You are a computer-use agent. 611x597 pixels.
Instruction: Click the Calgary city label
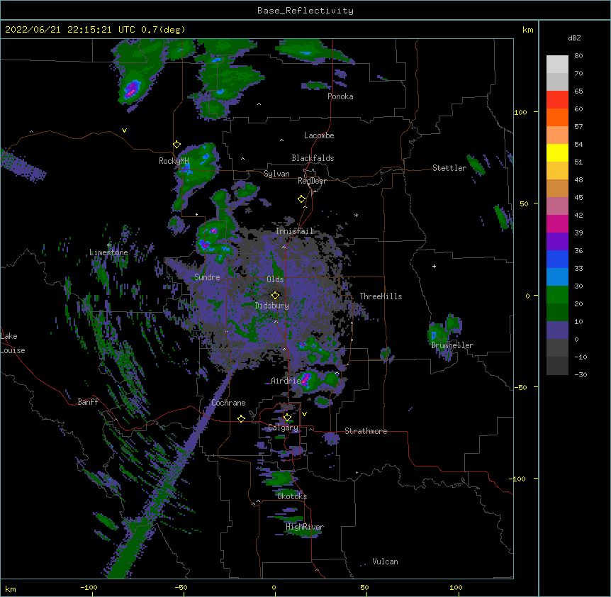pyautogui.click(x=283, y=428)
